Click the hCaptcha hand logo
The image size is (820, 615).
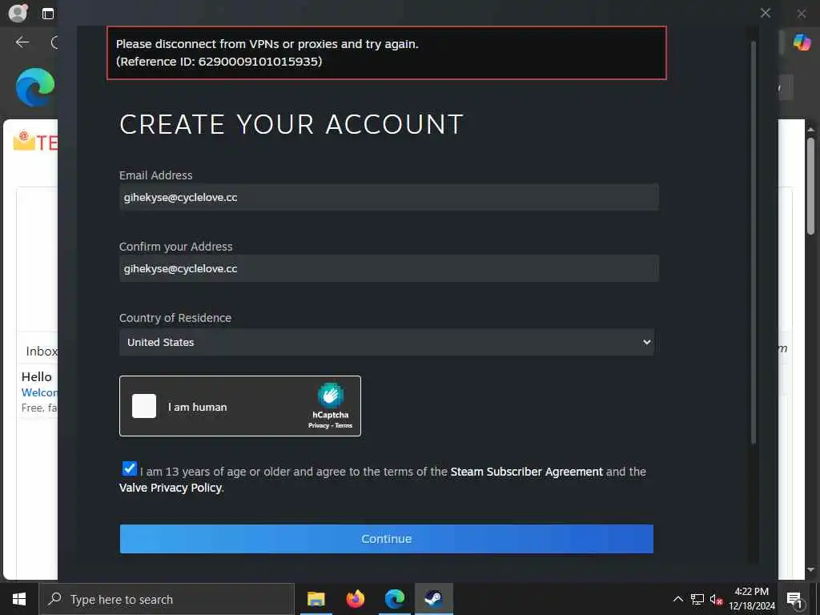(331, 396)
